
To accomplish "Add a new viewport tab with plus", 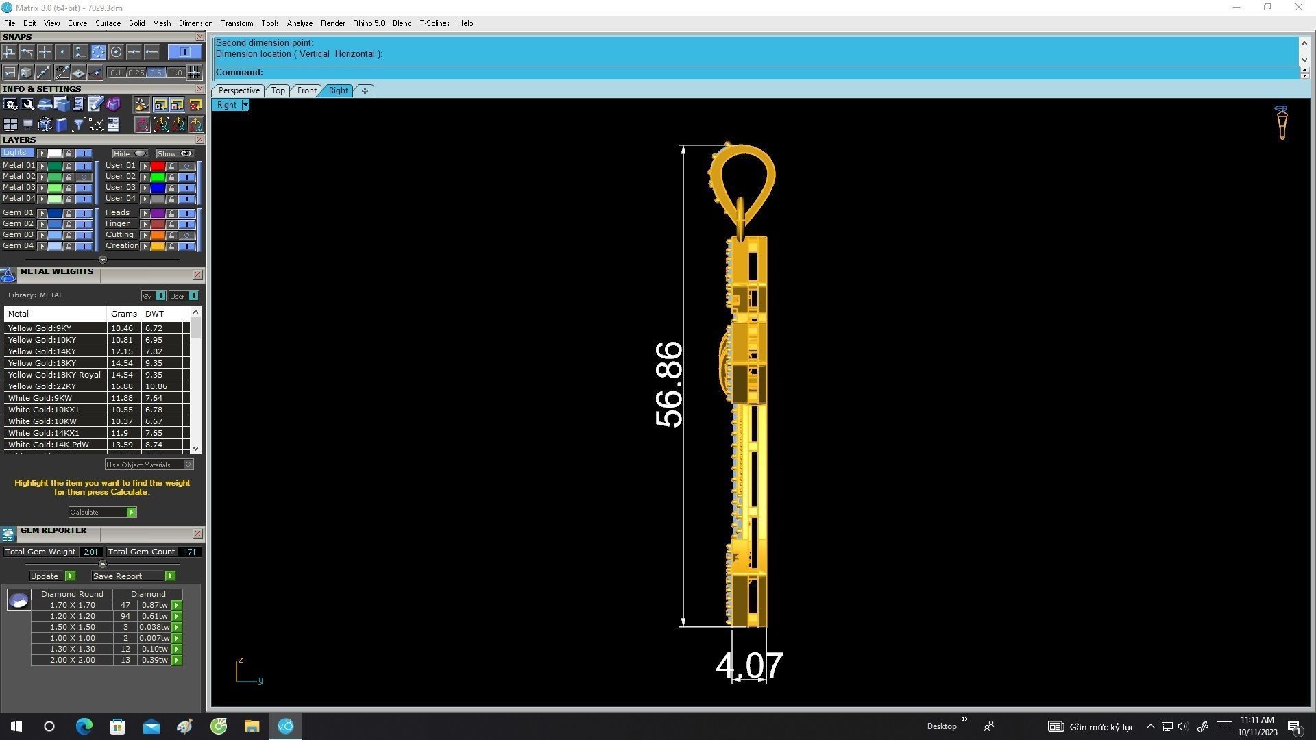I will coord(365,90).
